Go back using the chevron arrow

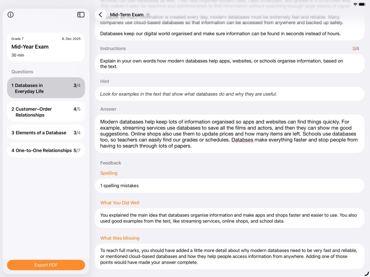point(100,15)
